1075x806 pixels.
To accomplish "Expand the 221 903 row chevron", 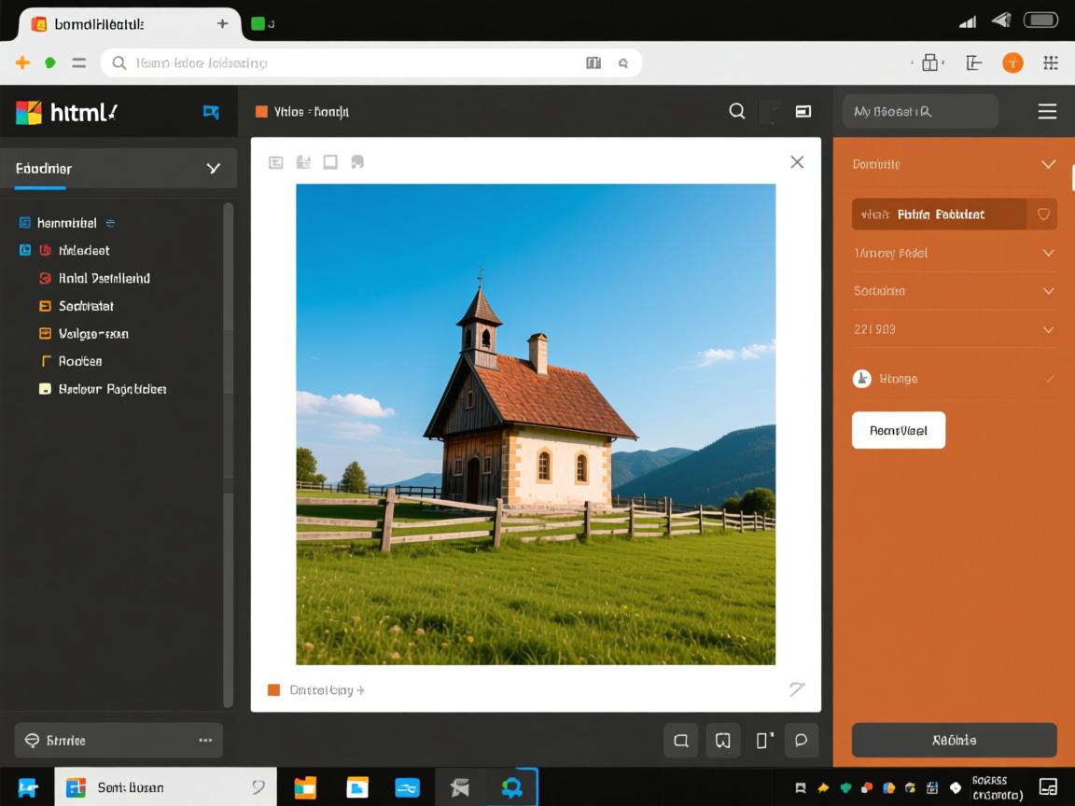I will (x=1048, y=329).
